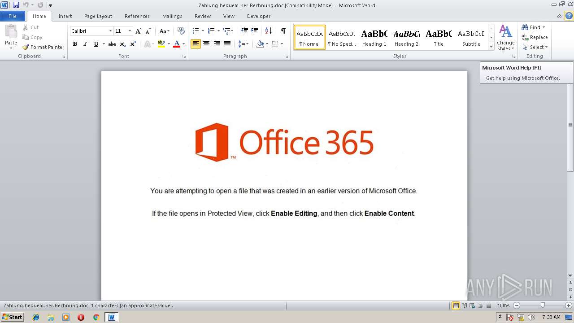Click the Text Effects icon
The width and height of the screenshot is (574, 323).
tap(147, 44)
